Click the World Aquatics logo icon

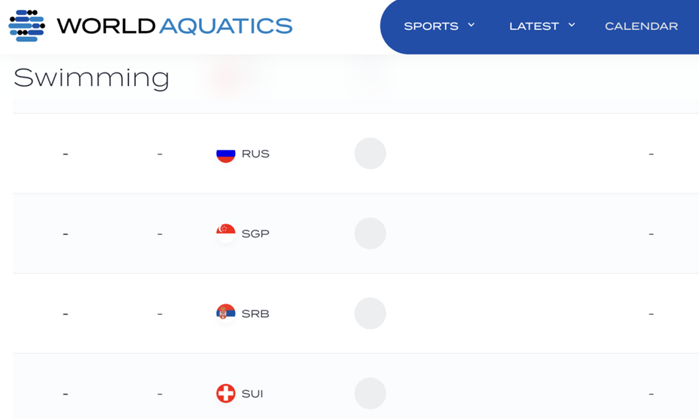(27, 26)
